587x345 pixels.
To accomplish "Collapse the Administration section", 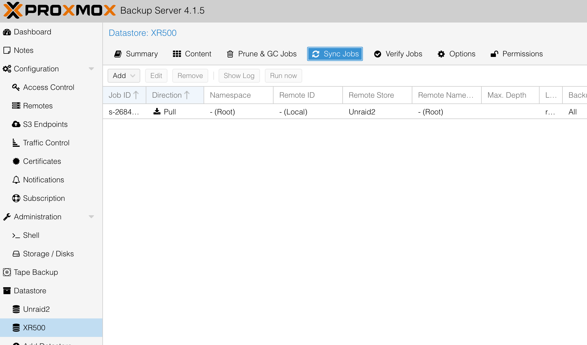I will tap(91, 217).
